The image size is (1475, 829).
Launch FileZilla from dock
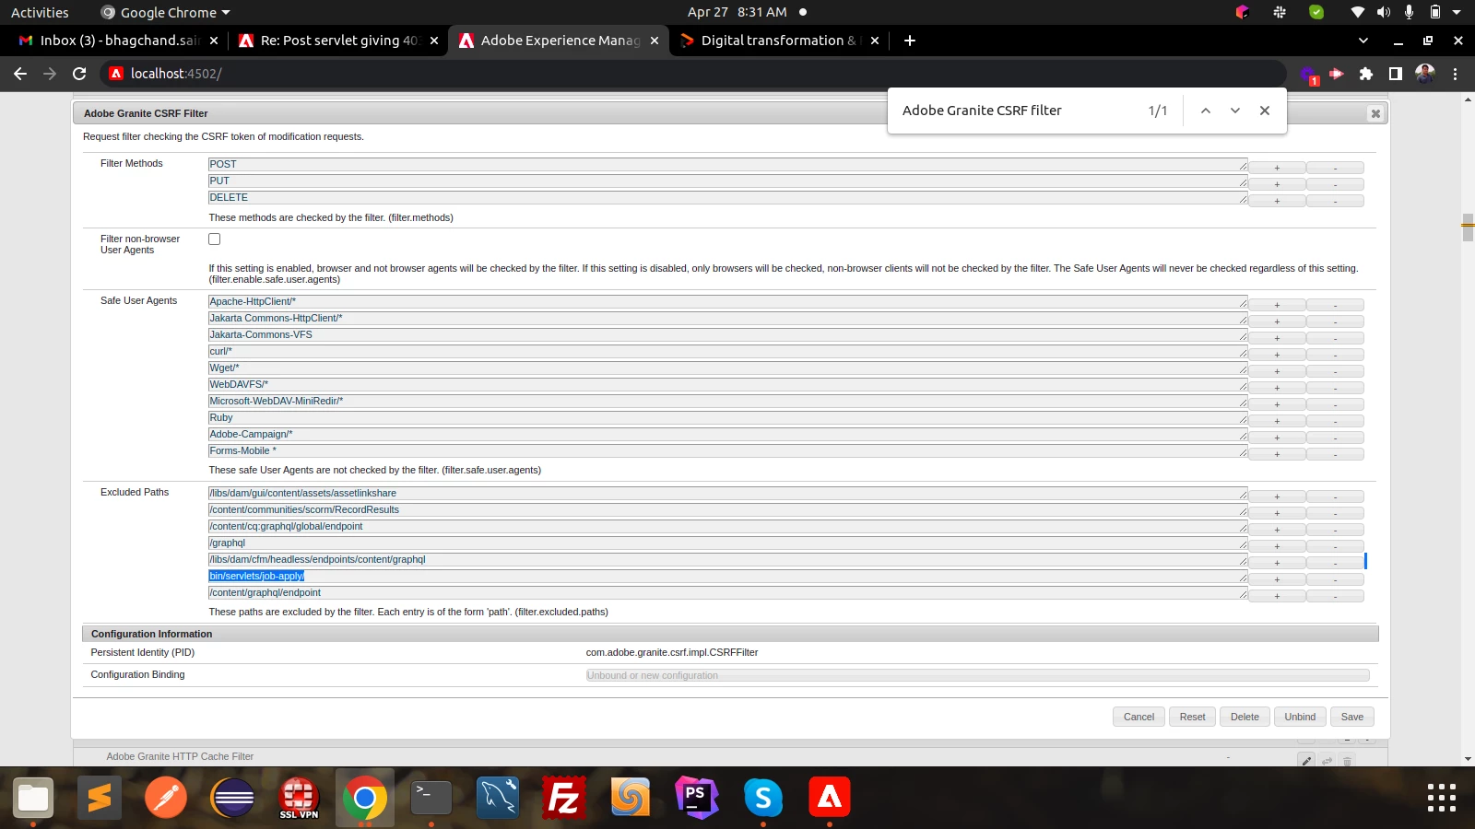[x=564, y=798]
